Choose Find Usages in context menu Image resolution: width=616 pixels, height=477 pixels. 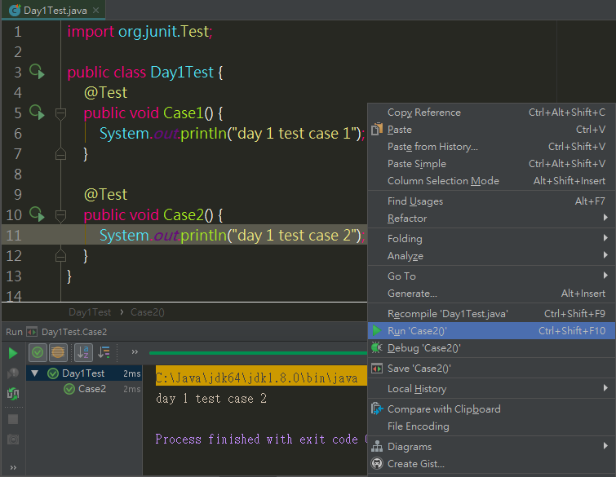(x=415, y=201)
